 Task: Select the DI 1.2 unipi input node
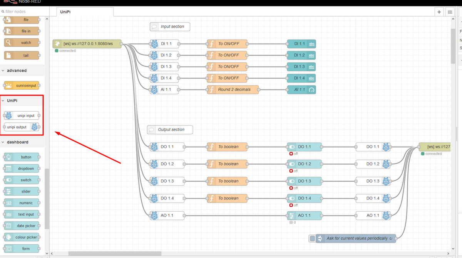pos(164,55)
